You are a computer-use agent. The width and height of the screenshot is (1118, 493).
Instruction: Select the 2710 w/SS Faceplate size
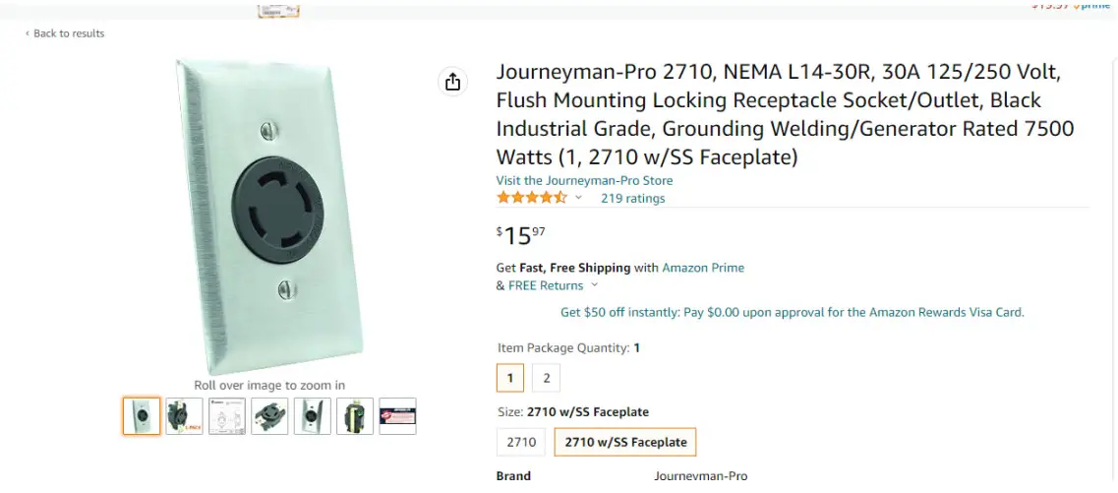point(625,442)
